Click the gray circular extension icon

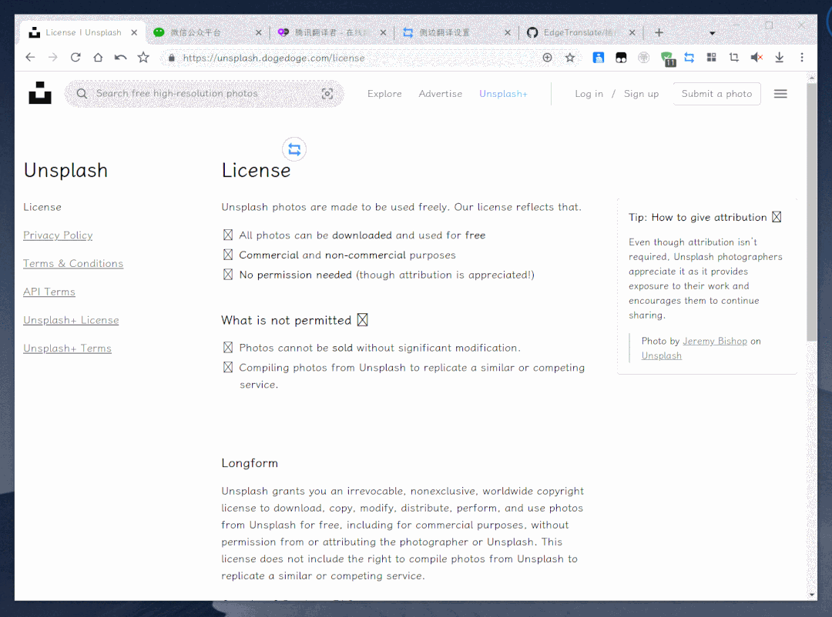643,57
